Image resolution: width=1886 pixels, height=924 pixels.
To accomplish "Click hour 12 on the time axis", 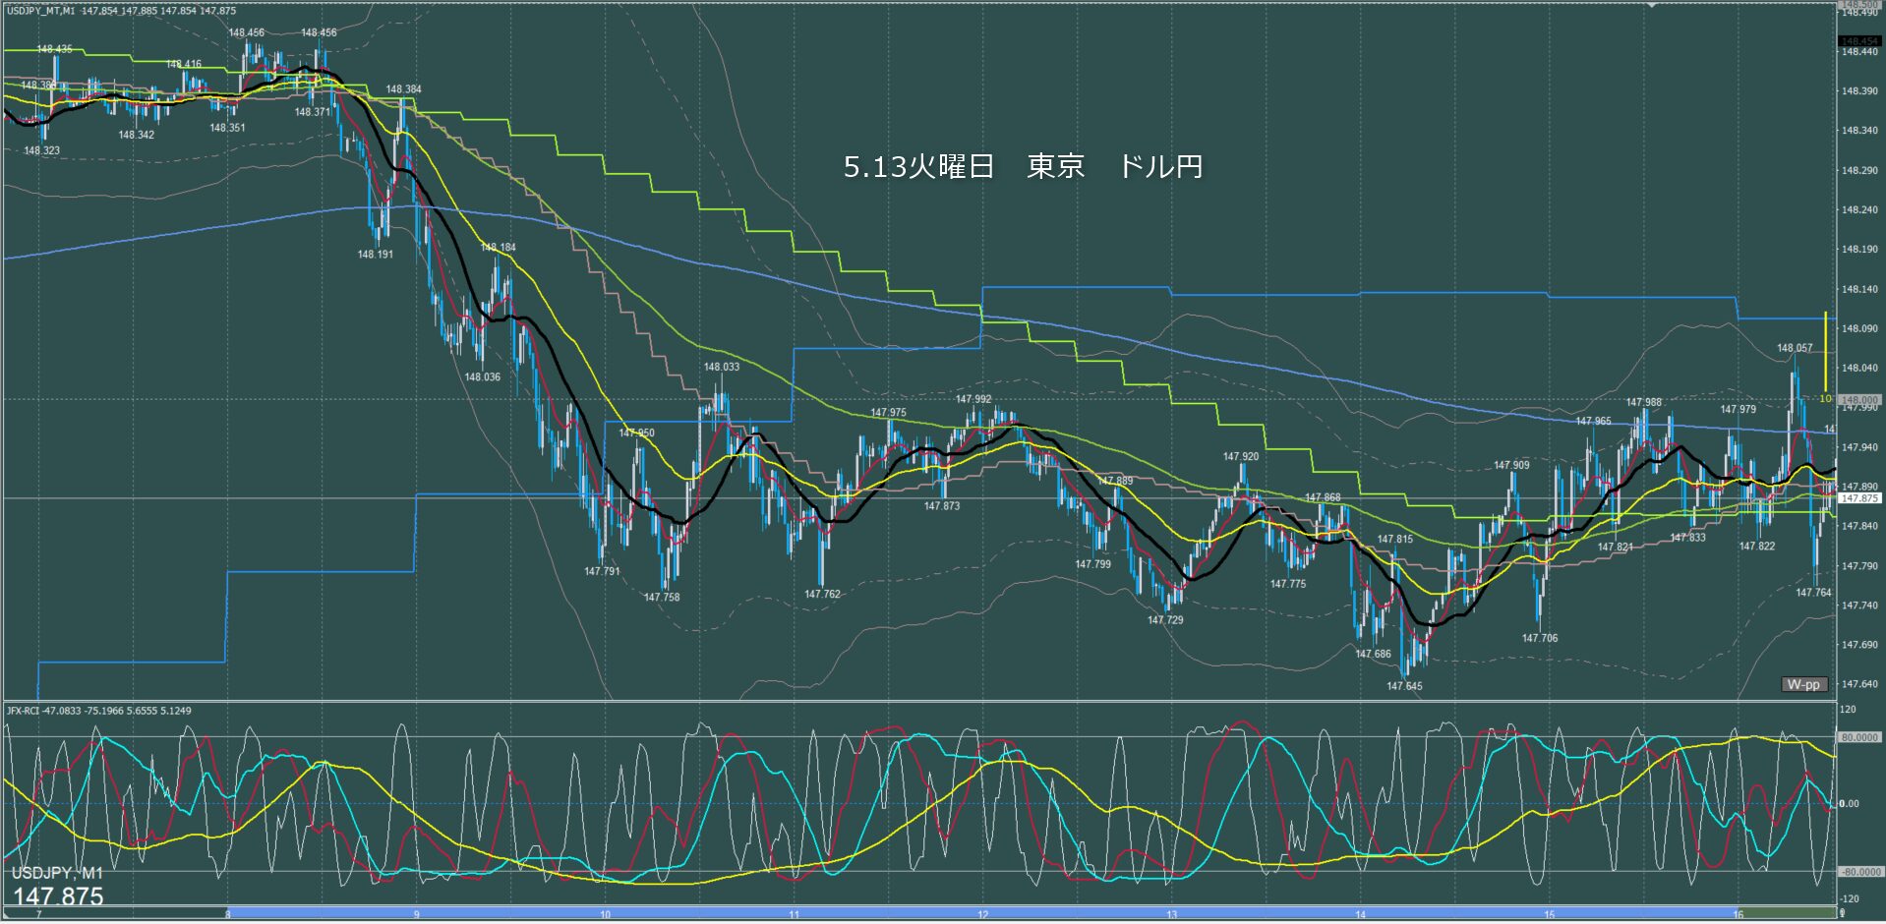I will tap(983, 915).
